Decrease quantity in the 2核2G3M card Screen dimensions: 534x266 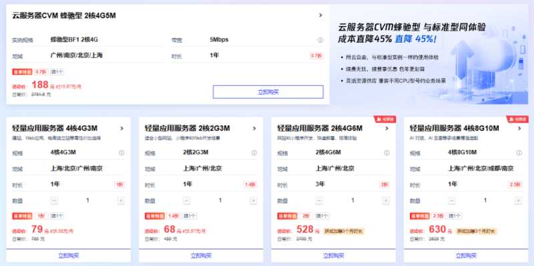[x=187, y=201]
